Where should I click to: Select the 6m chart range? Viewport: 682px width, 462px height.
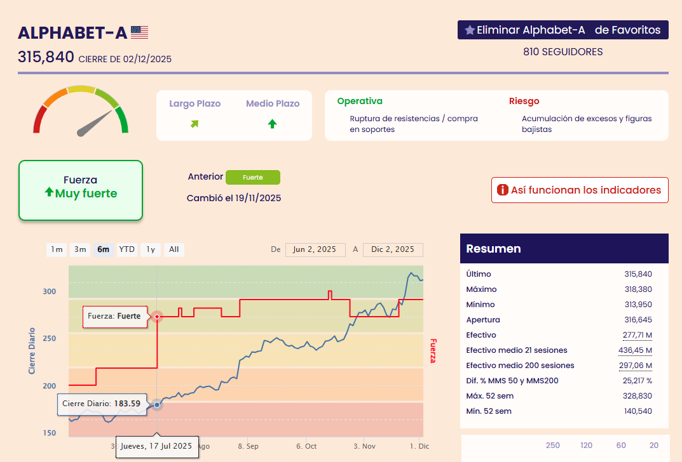click(x=104, y=249)
